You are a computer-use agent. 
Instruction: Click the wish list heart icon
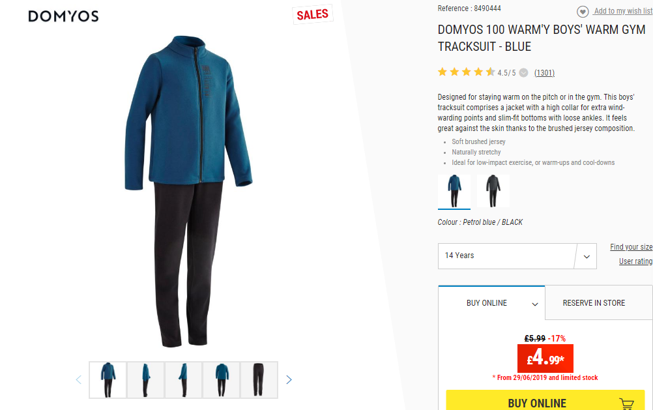[583, 12]
